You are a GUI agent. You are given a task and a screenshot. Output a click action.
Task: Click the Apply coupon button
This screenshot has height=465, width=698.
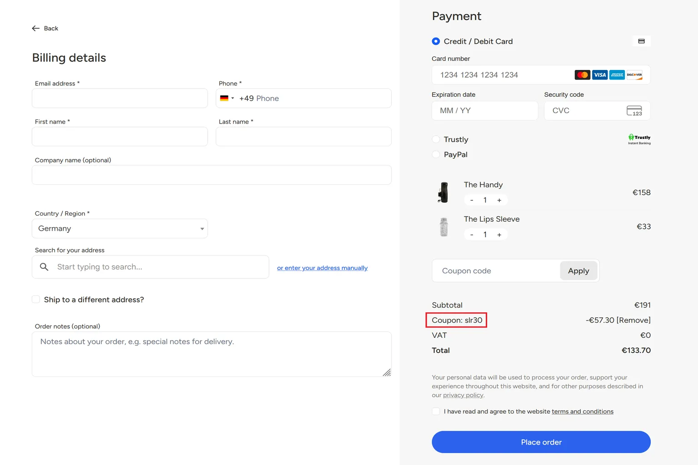[578, 271]
